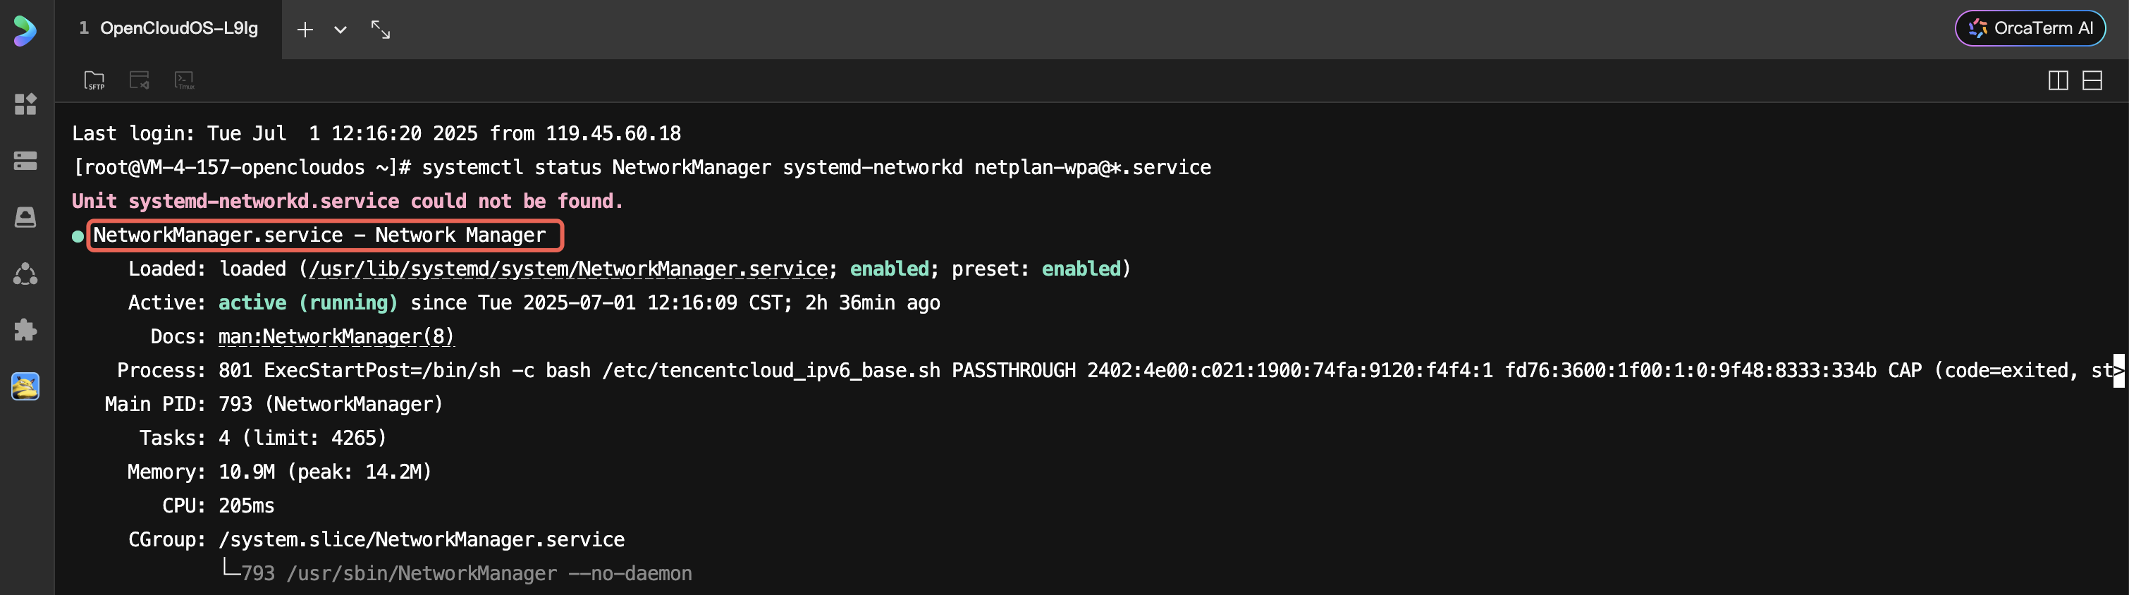Screen dimensions: 2129x595
Task: Add a new terminal tab
Action: click(x=305, y=30)
